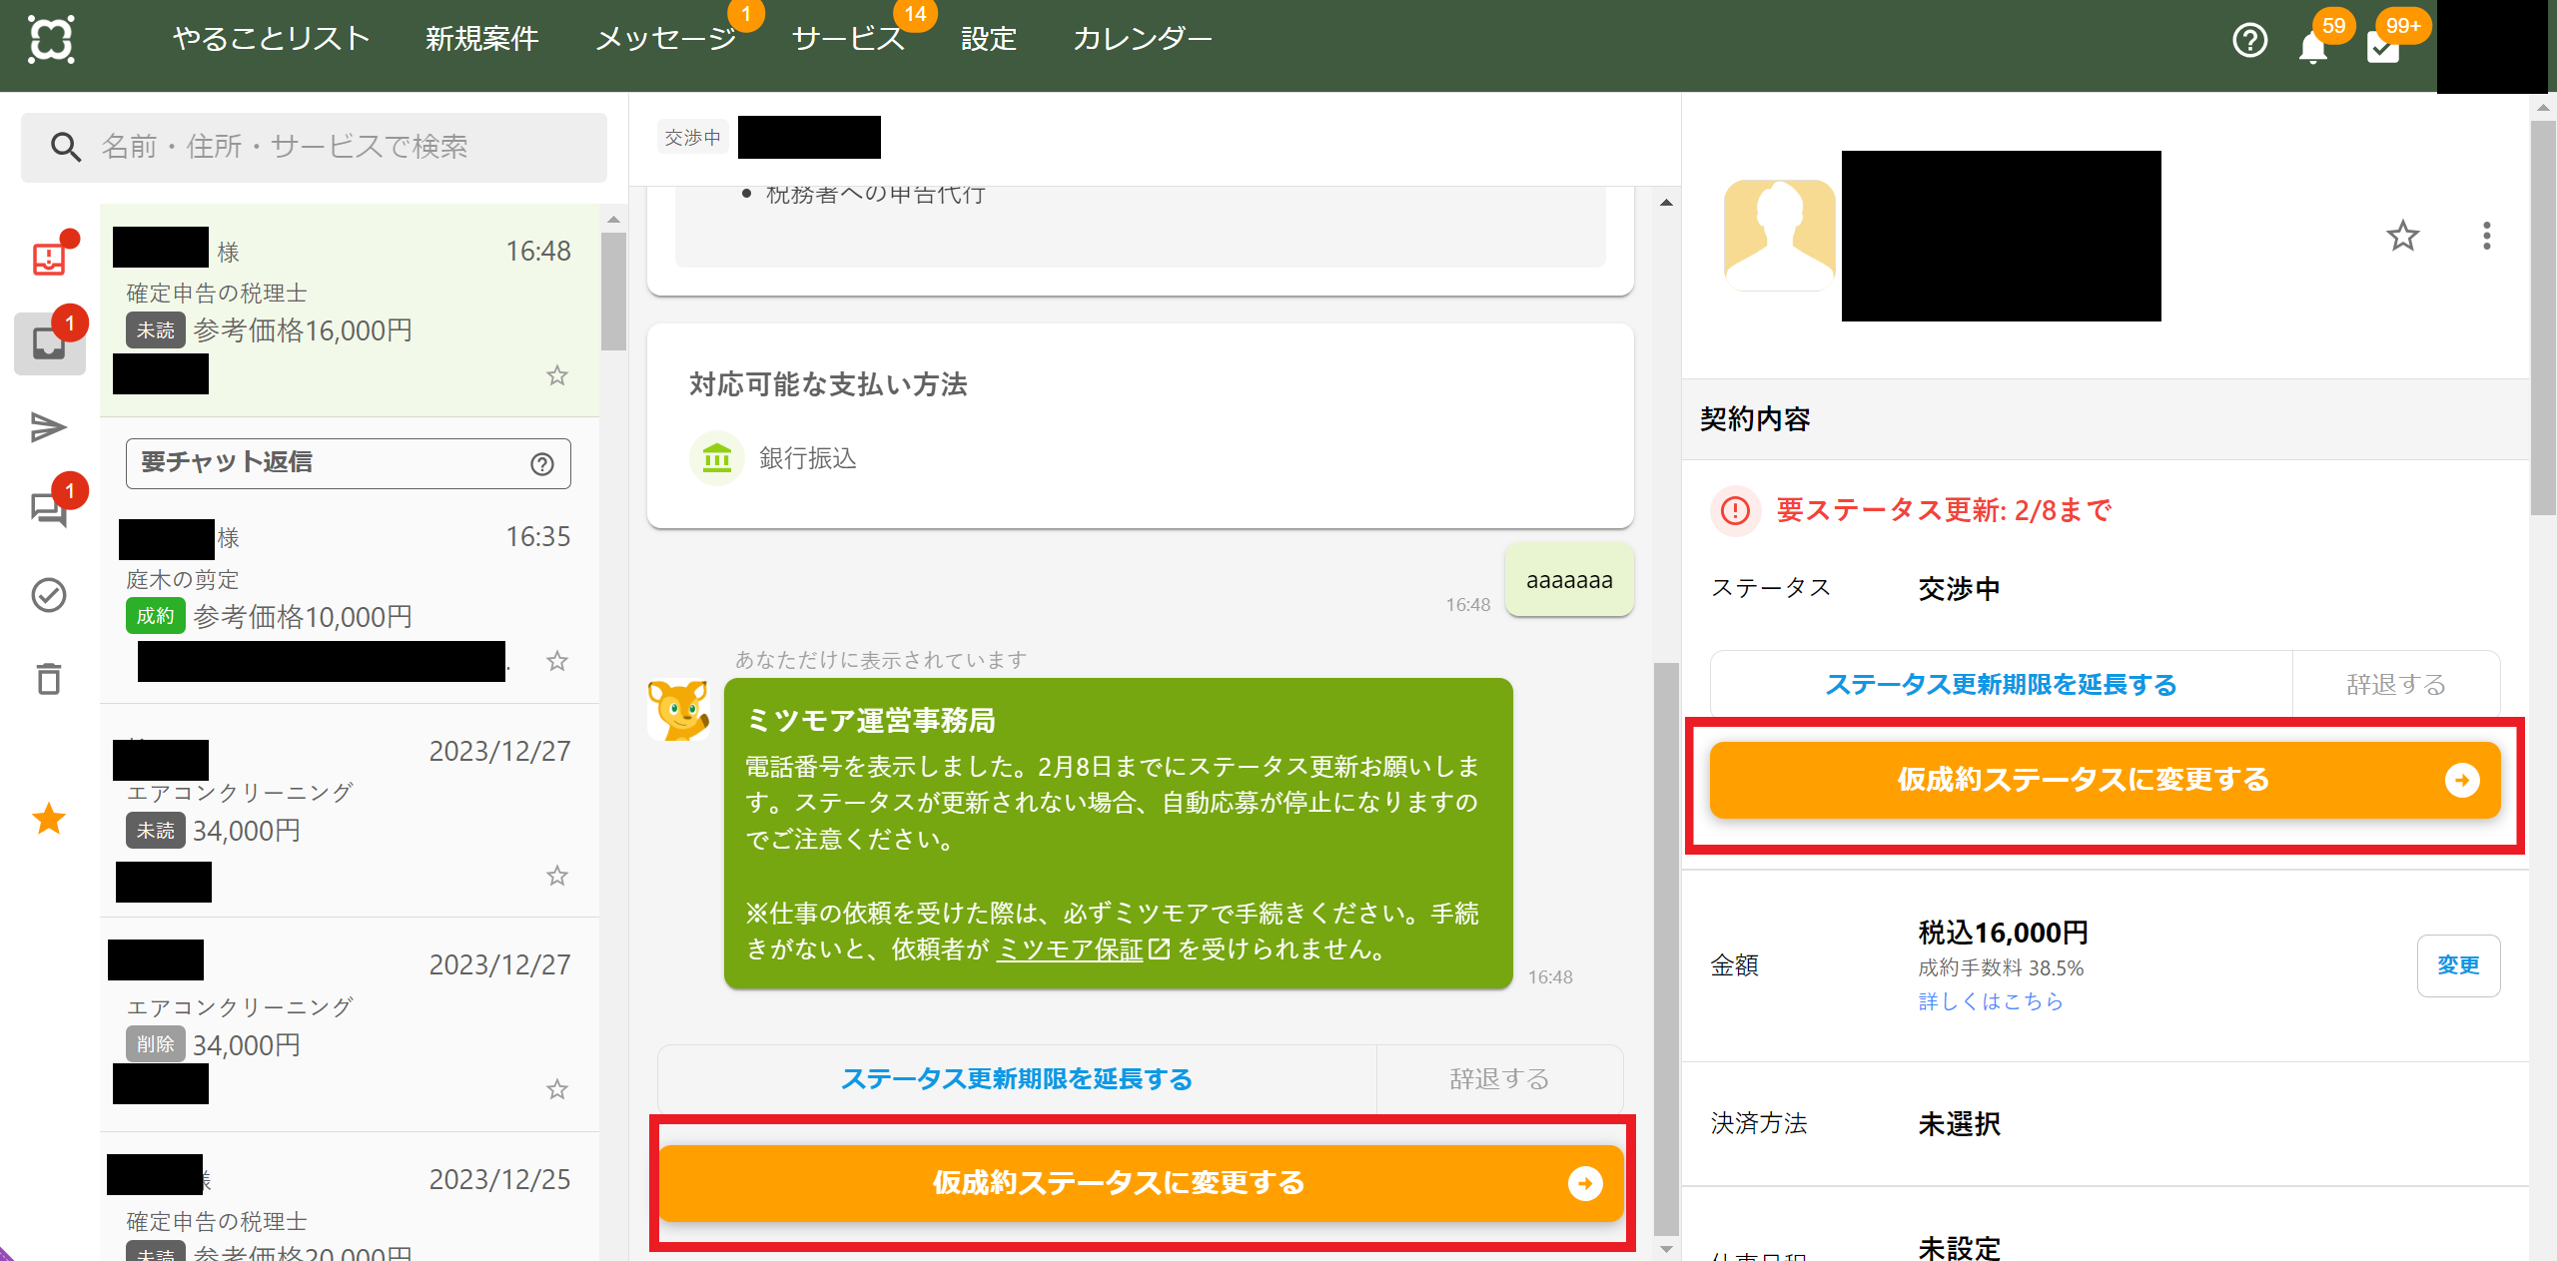Click the app logo in the header
Viewport: 2557px width, 1261px height.
click(x=51, y=40)
